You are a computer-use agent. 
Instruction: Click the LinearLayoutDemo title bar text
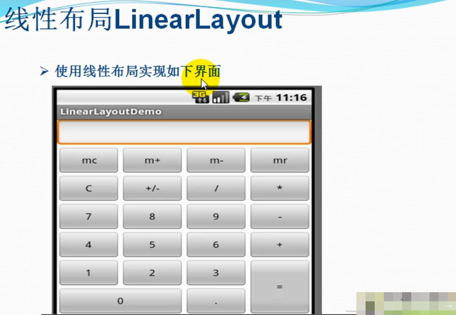tap(111, 111)
